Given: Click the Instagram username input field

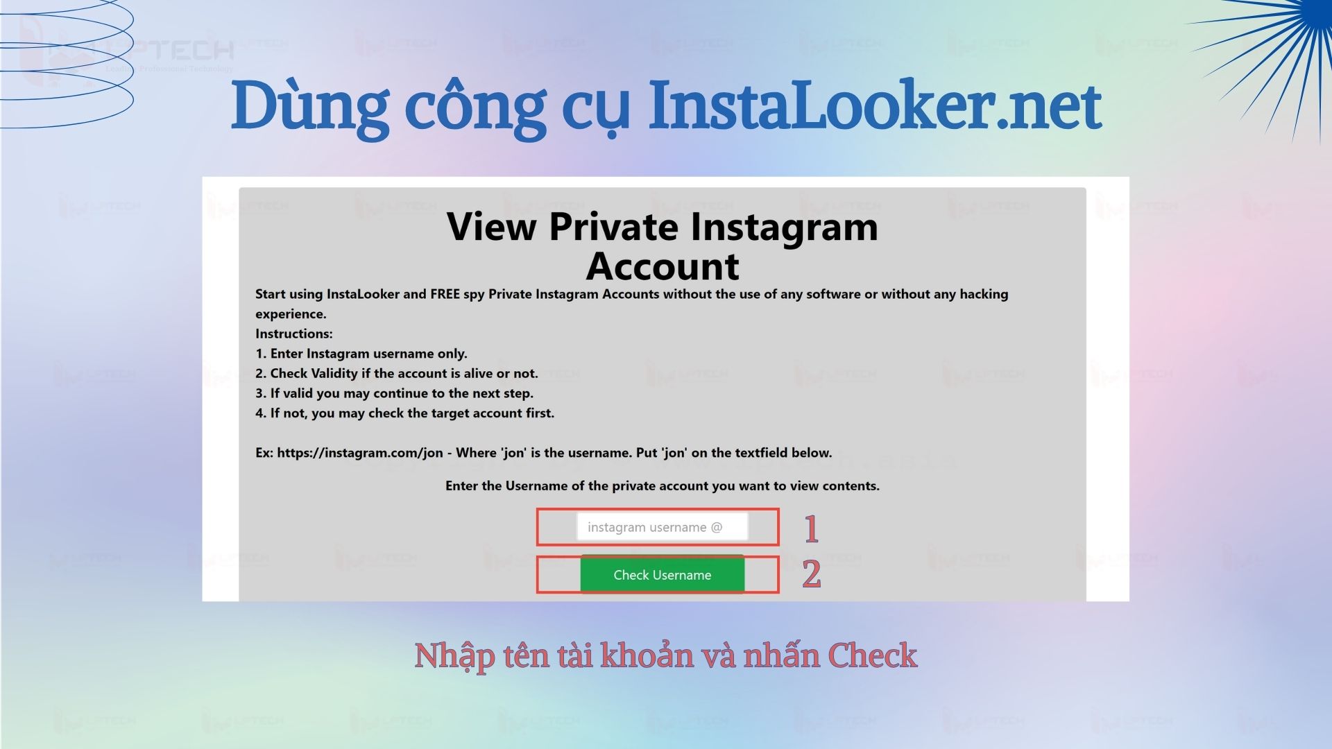Looking at the screenshot, I should 658,527.
